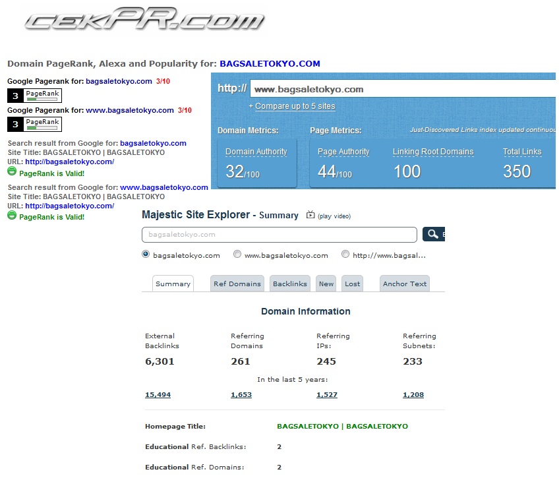Click the green BAGSALETOKYO | BAGSALETOKYO homepage title
Screen dimensions: 559x484
pos(342,426)
